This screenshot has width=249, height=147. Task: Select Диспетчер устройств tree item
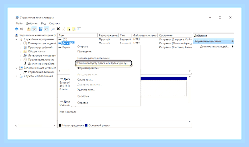(x=41, y=64)
